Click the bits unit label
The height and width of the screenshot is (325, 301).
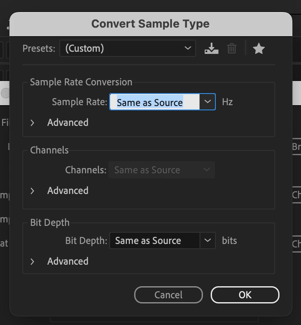[229, 241]
